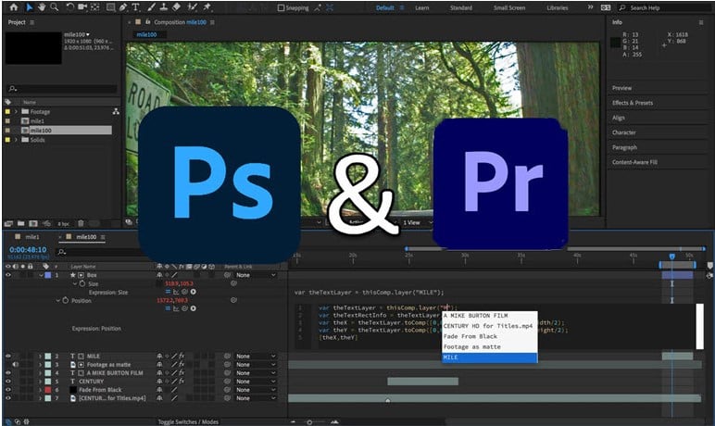Select the Type tool
The height and width of the screenshot is (426, 715).
click(x=135, y=7)
